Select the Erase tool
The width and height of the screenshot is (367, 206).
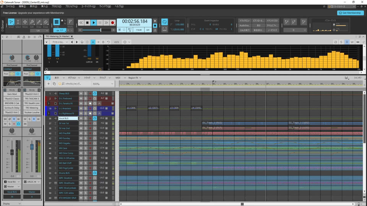46,23
